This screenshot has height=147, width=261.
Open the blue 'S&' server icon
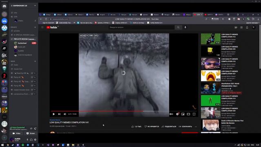(4, 21)
